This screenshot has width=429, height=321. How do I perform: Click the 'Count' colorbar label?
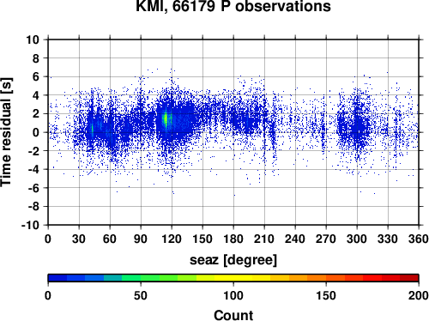233,315
